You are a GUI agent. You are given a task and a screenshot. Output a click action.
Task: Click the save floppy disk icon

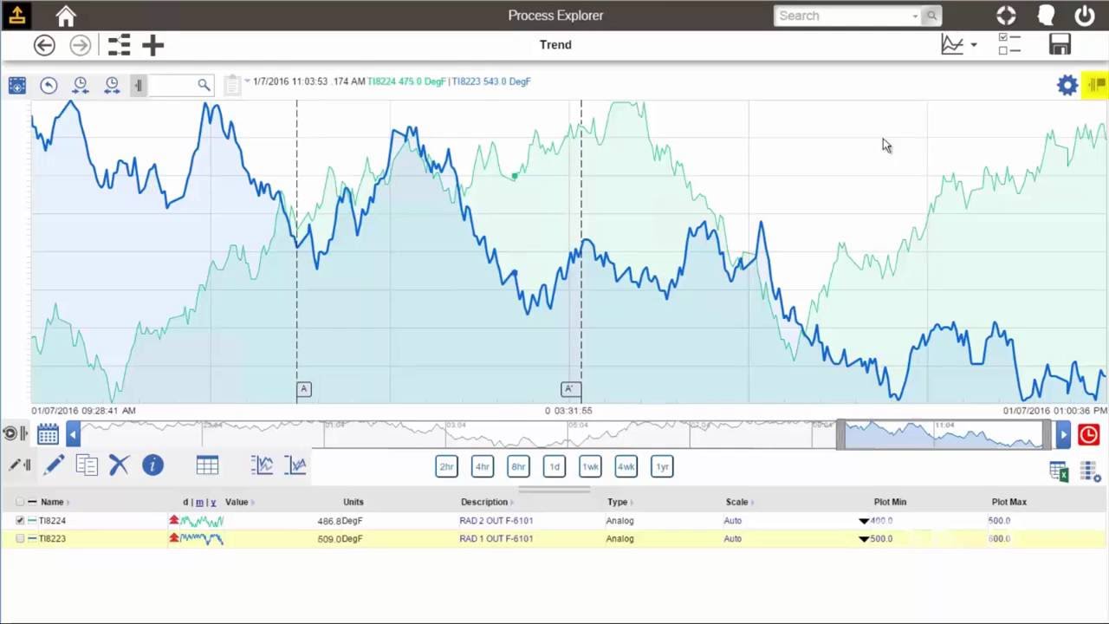(x=1060, y=45)
